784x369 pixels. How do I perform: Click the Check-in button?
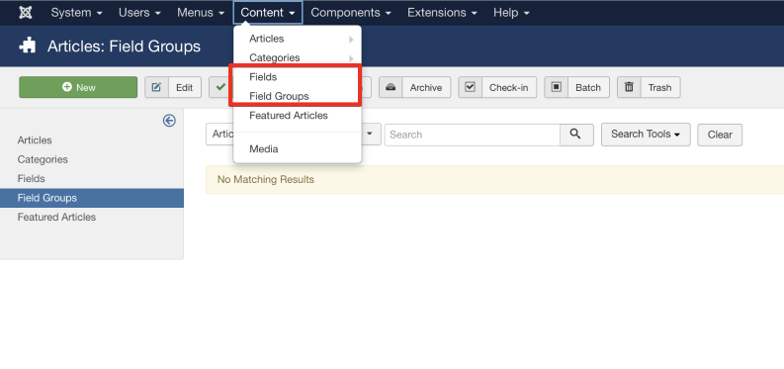pyautogui.click(x=497, y=87)
